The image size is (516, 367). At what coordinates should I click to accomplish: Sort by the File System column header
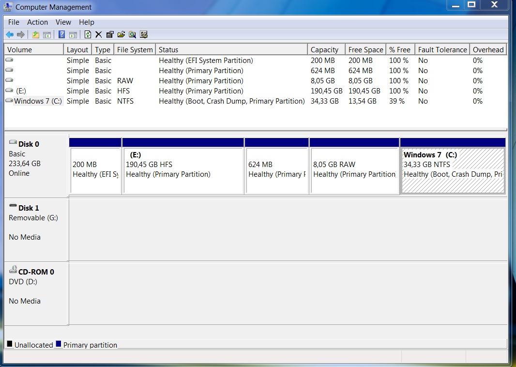(135, 50)
